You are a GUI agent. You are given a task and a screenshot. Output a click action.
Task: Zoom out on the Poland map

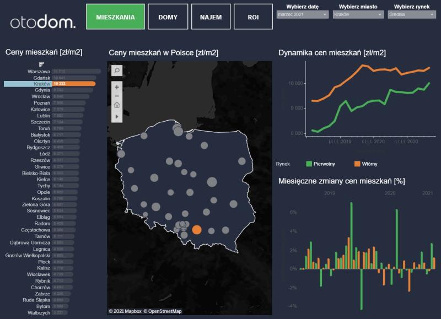[117, 96]
